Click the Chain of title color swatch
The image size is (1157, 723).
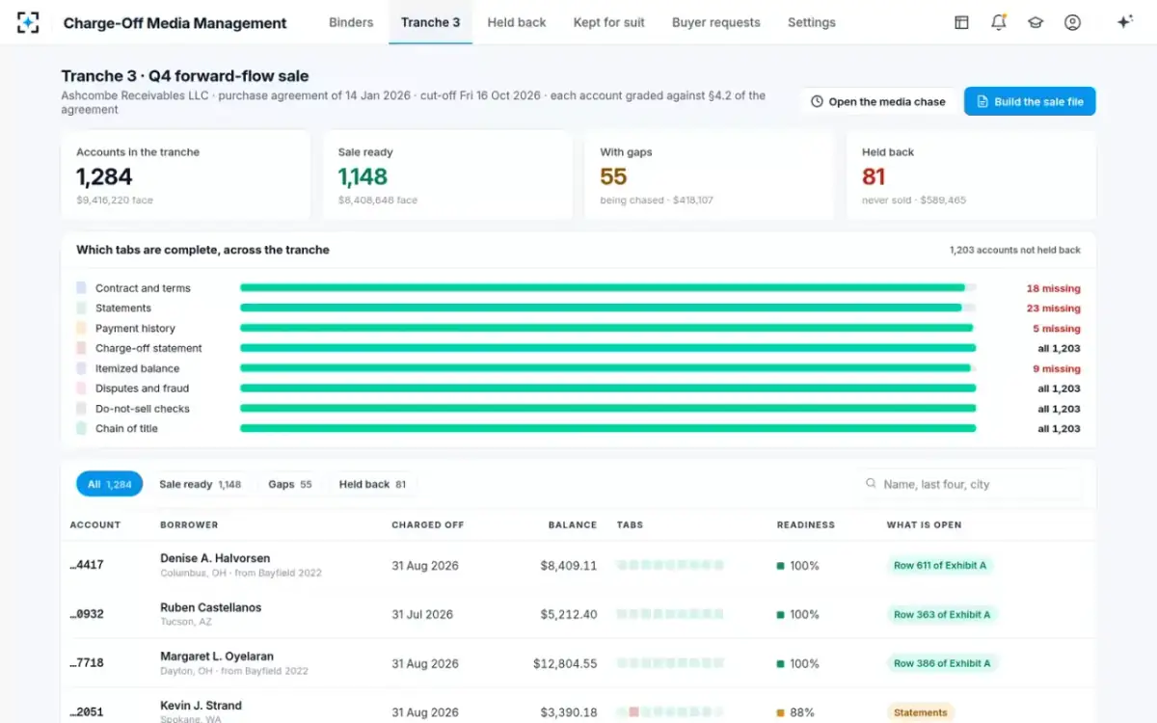tap(81, 429)
